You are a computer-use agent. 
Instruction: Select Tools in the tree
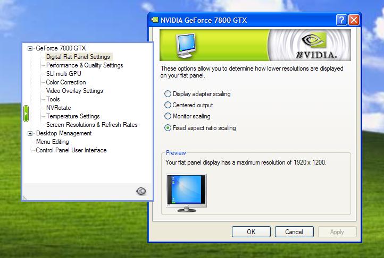click(53, 99)
